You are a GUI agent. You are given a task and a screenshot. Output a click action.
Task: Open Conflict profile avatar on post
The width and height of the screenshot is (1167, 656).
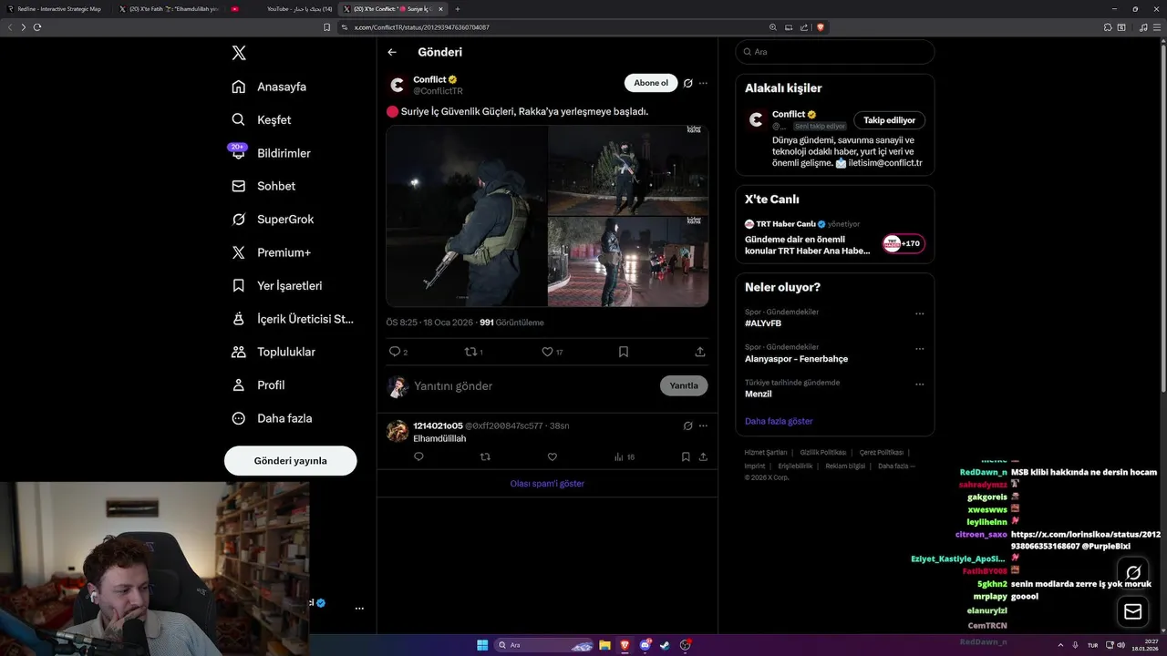pos(397,85)
